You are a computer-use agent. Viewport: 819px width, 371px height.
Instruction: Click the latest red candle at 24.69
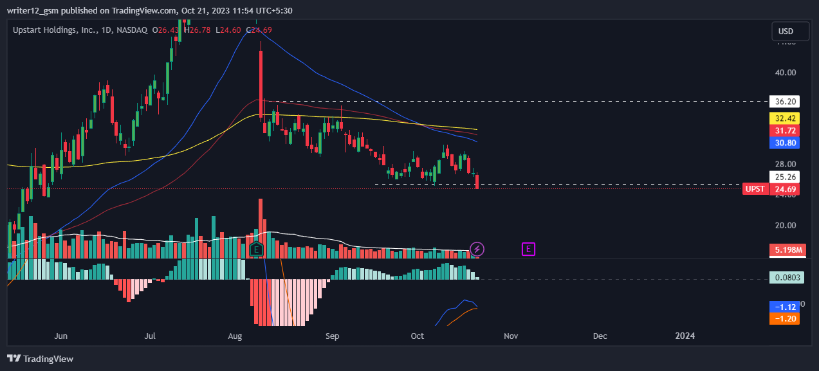477,181
